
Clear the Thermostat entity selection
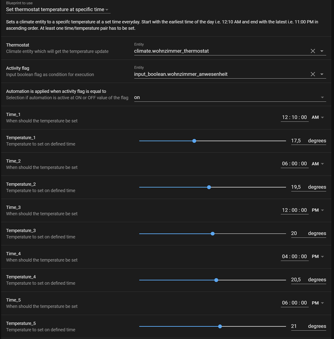313,51
